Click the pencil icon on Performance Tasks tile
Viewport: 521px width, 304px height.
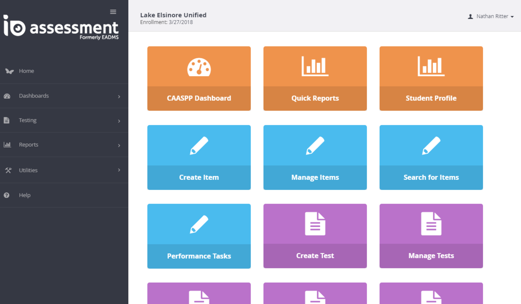click(199, 224)
